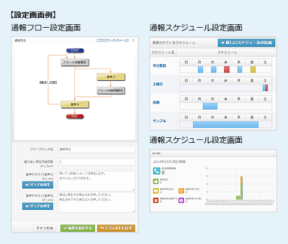Click the フローブロック名 input field
This screenshot has width=288, height=244.
point(96,149)
